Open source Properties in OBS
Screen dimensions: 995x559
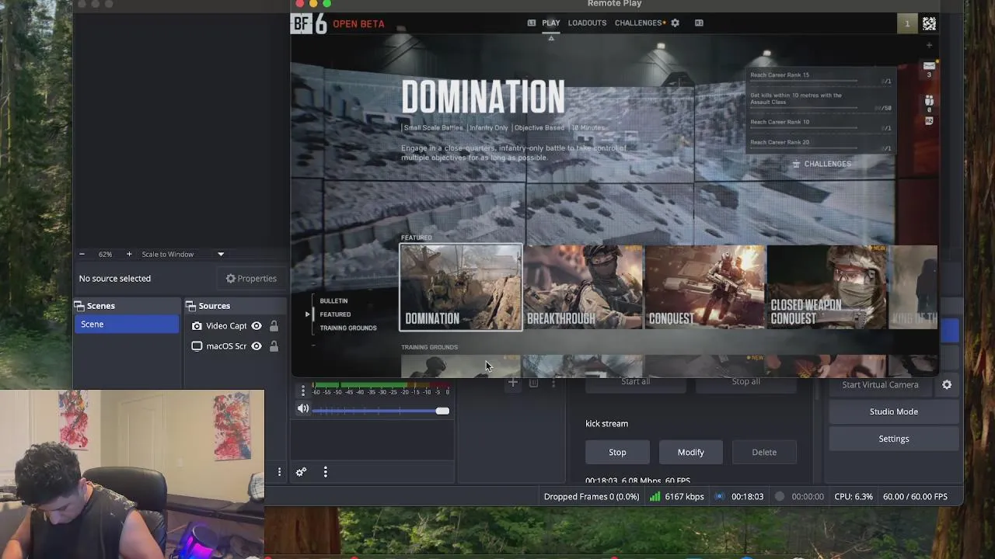pos(251,279)
